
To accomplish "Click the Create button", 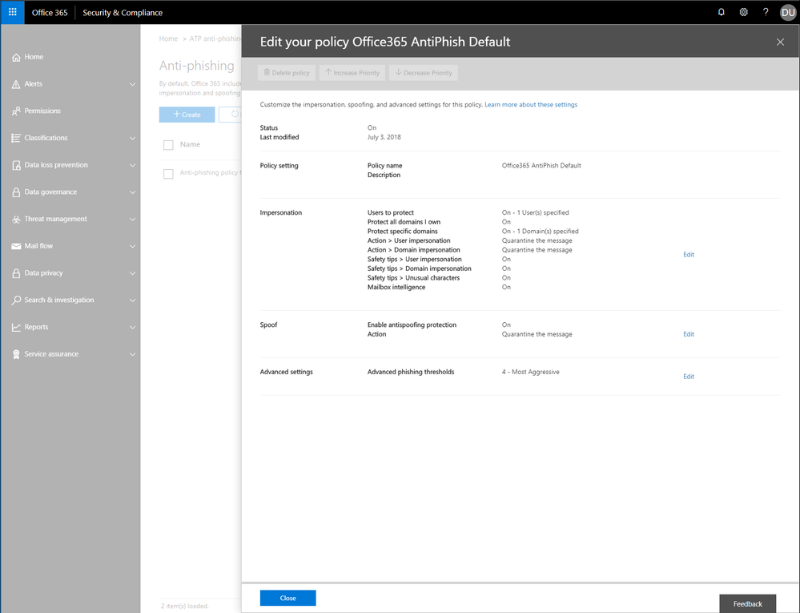I will (x=187, y=115).
